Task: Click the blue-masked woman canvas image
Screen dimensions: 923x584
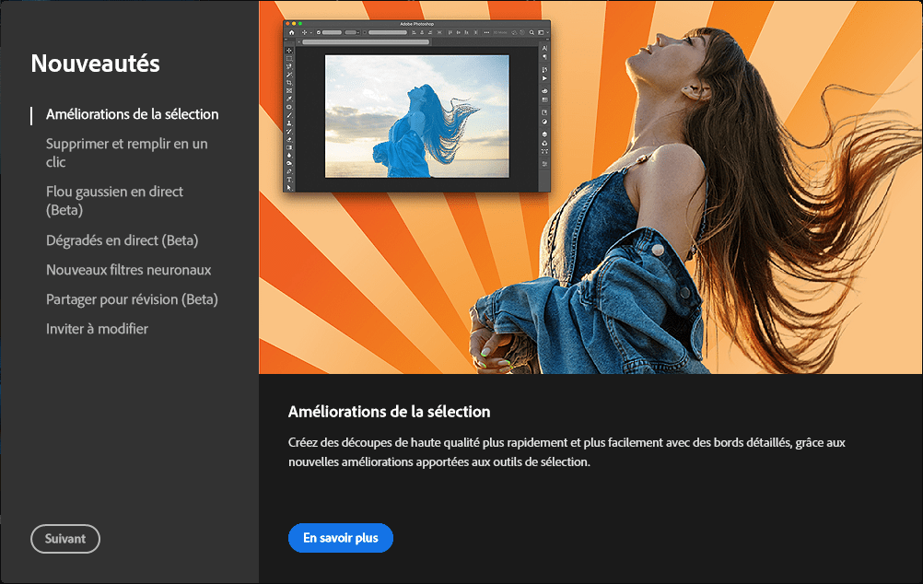Action: [416, 116]
